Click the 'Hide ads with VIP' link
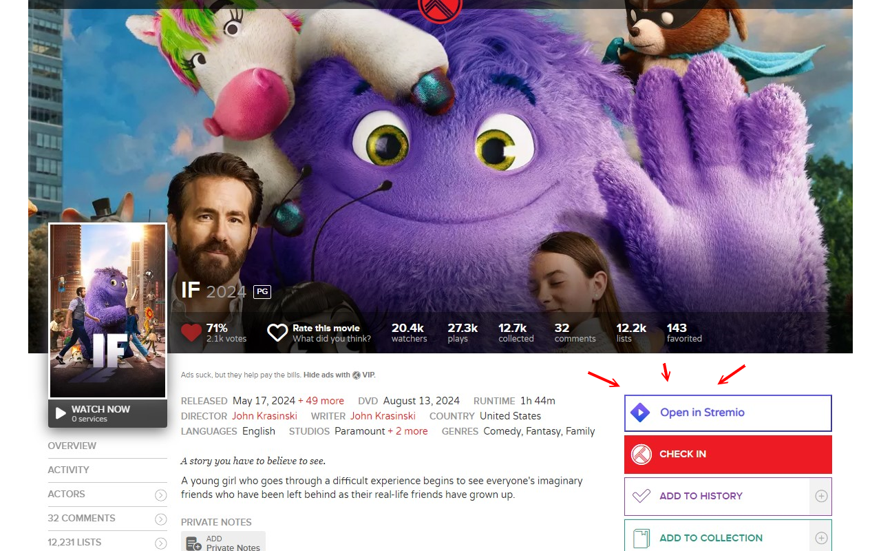The height and width of the screenshot is (551, 881). coord(339,375)
